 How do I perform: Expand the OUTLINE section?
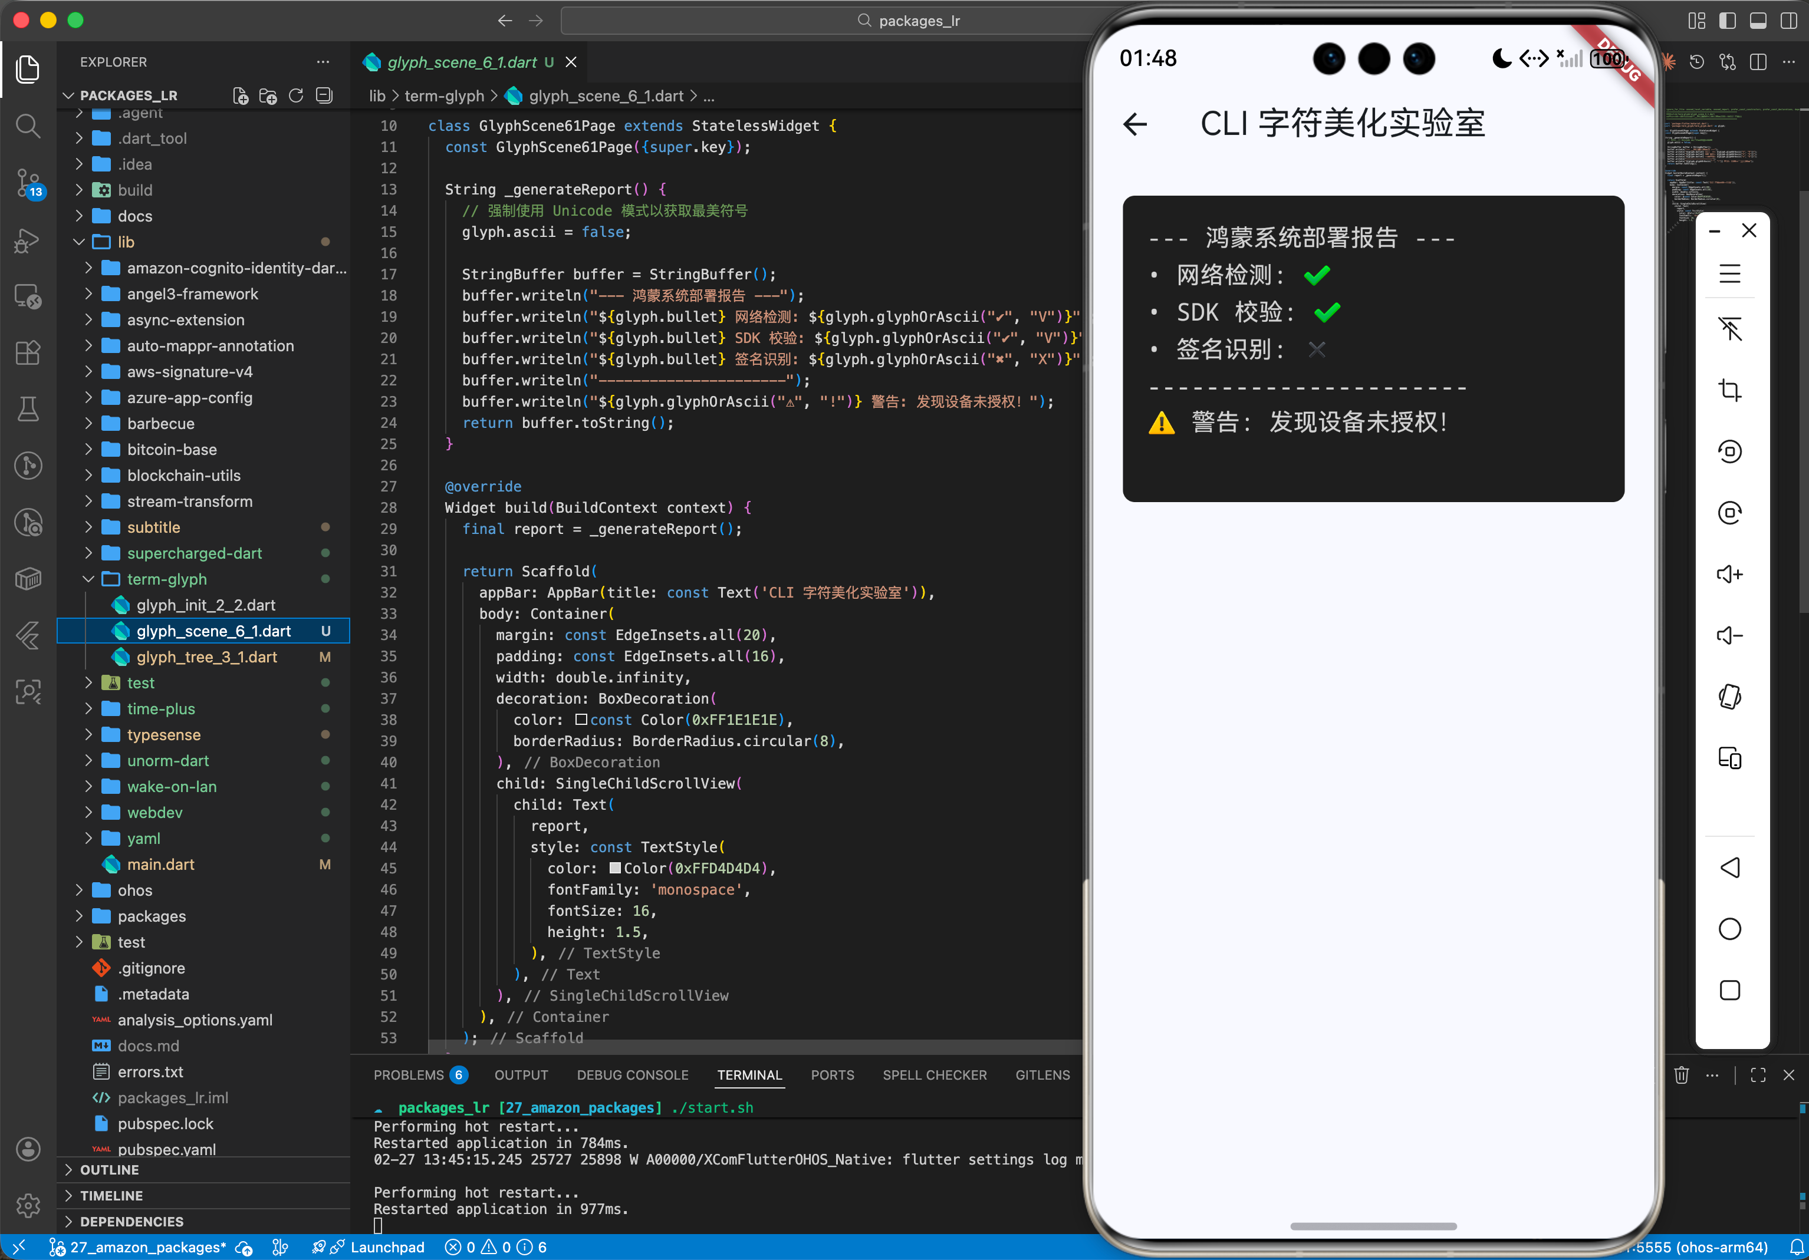pos(110,1169)
